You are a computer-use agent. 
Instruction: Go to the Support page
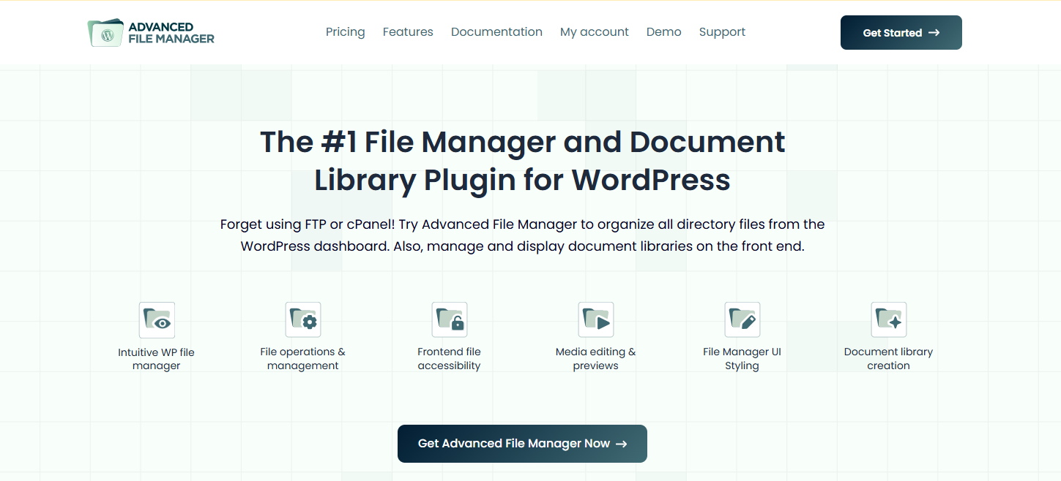pos(722,32)
